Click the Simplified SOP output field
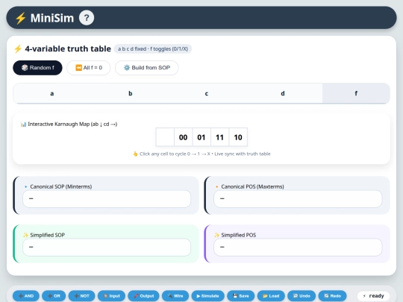The image size is (403, 302). click(x=107, y=248)
